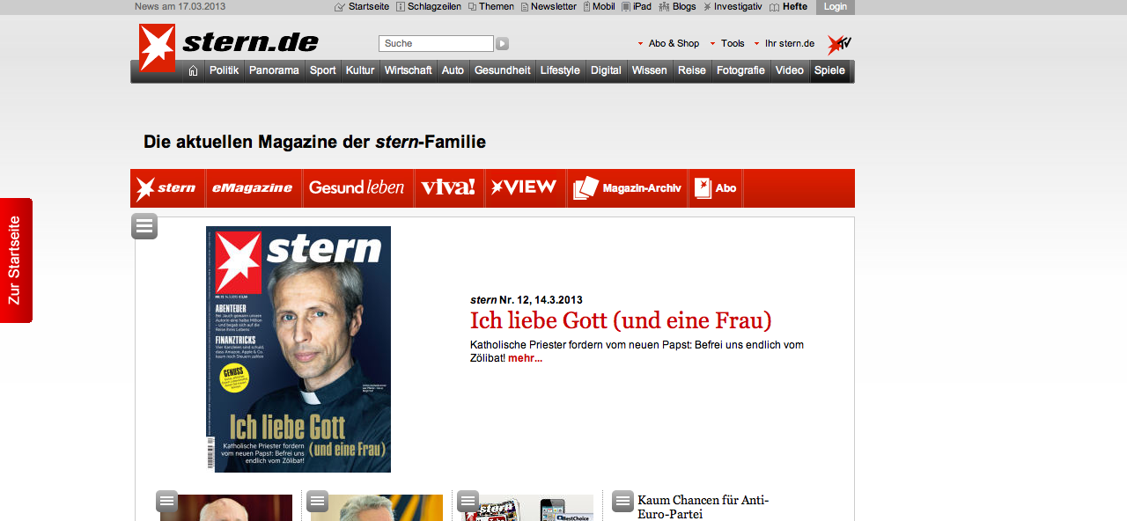The width and height of the screenshot is (1127, 521).
Task: Expand the Abo & Shop dropdown
Action: tap(668, 43)
